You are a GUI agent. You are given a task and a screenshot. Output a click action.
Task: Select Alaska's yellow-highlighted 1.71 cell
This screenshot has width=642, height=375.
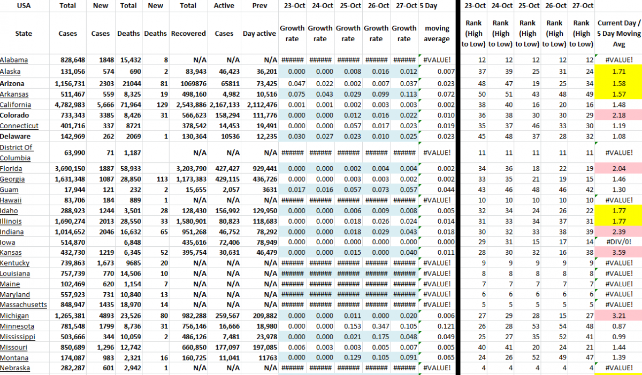click(x=619, y=72)
